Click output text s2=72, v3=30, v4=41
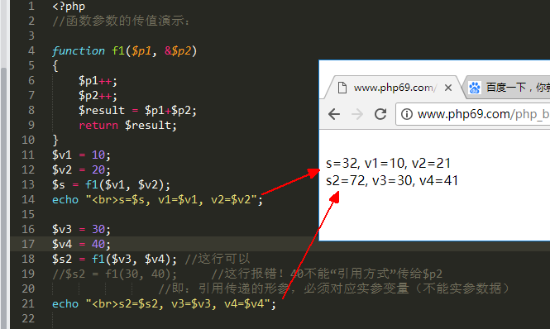 tap(392, 181)
